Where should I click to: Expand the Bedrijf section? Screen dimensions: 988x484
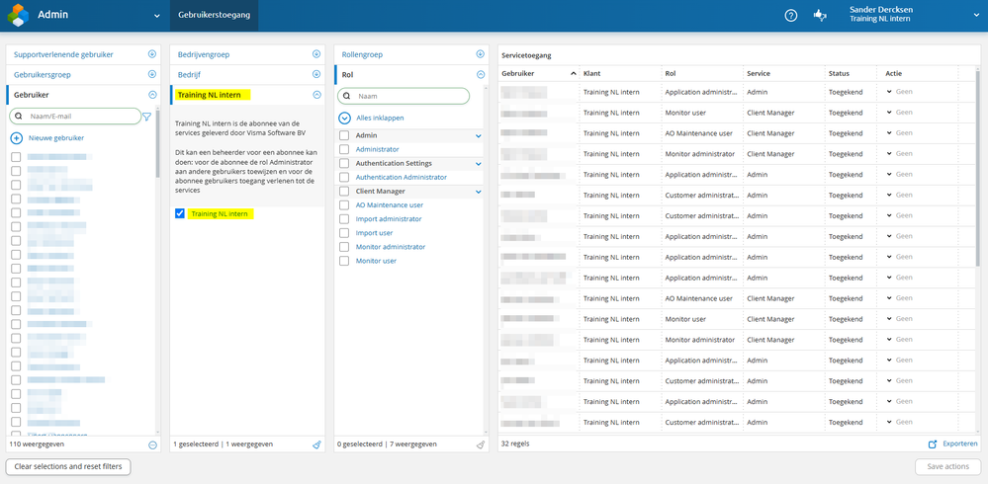316,74
